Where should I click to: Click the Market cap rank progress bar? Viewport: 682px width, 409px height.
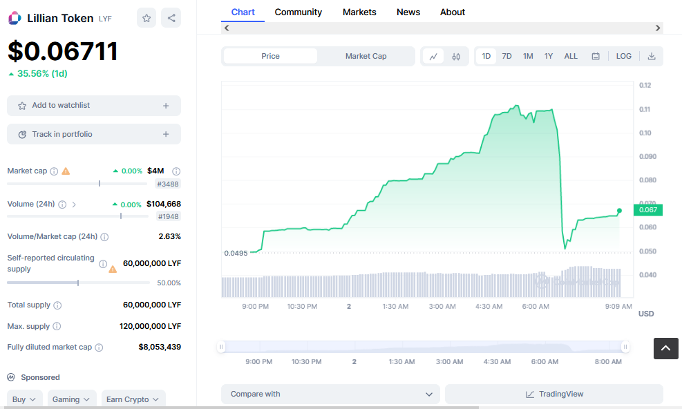[77, 184]
